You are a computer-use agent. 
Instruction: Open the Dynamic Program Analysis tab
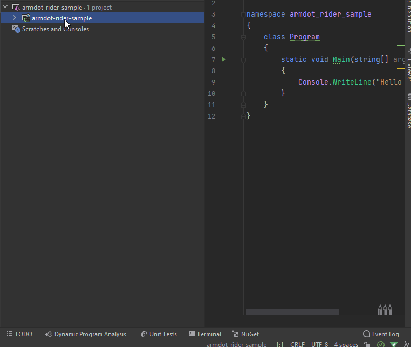(x=86, y=334)
